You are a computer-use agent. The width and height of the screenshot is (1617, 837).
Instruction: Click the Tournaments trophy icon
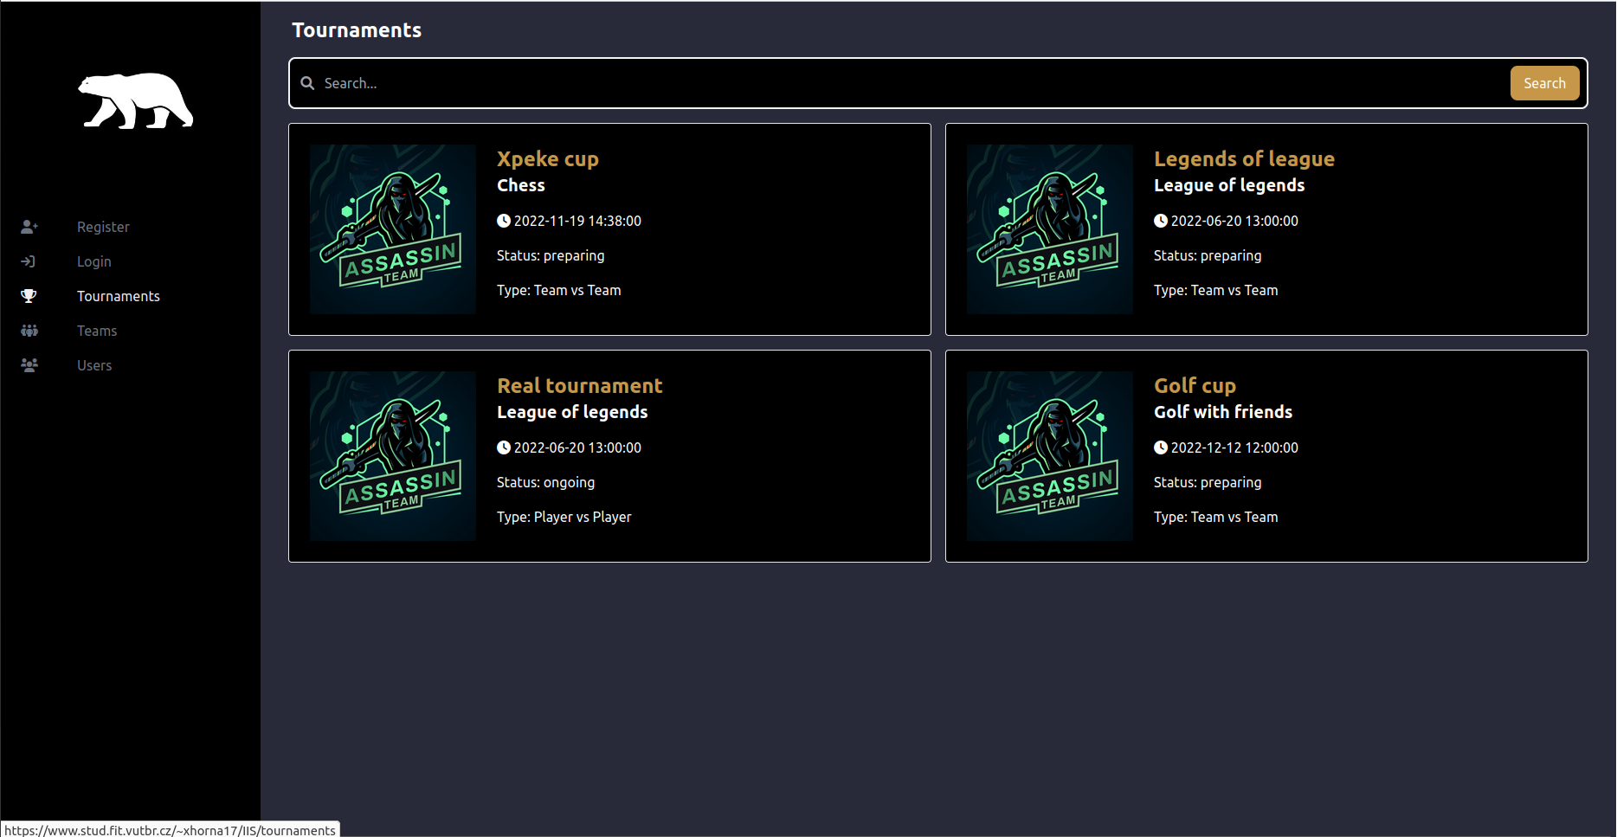[x=29, y=296]
